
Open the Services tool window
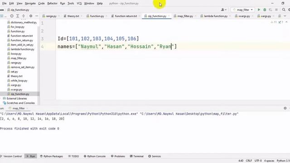pyautogui.click(x=155, y=156)
